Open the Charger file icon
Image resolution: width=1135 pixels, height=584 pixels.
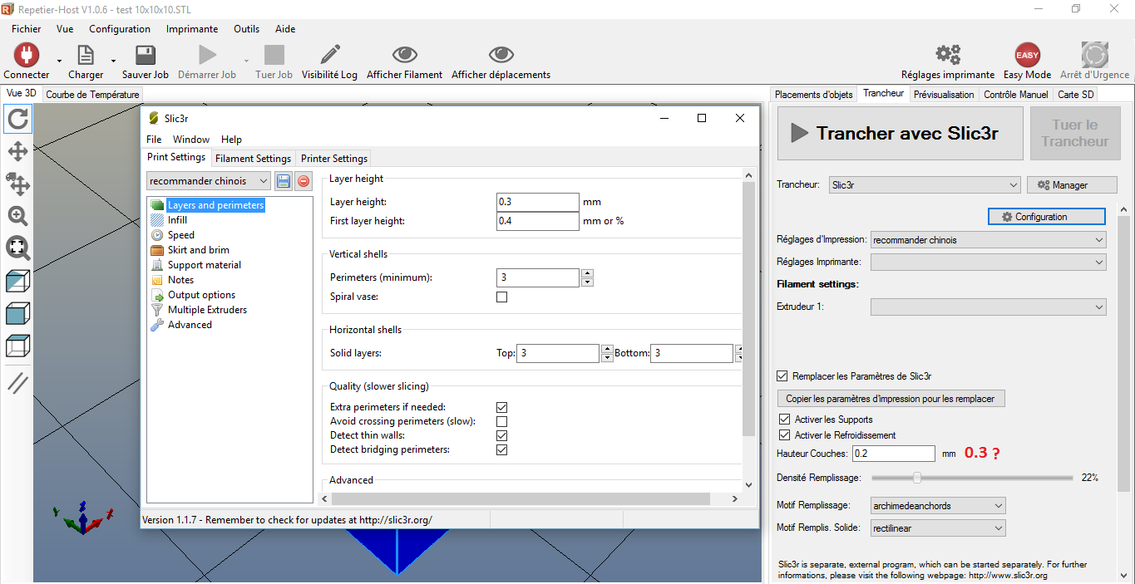coord(86,55)
